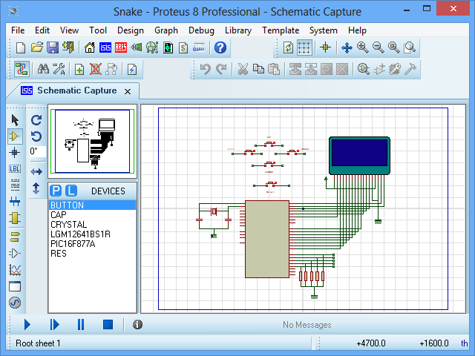This screenshot has height=356, width=475.
Task: Click the horizontal mirror X-flip arrow
Action: click(x=36, y=171)
